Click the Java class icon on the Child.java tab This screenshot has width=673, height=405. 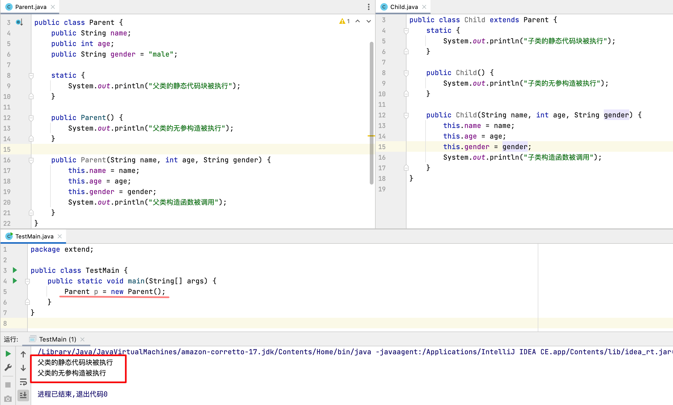pos(384,7)
